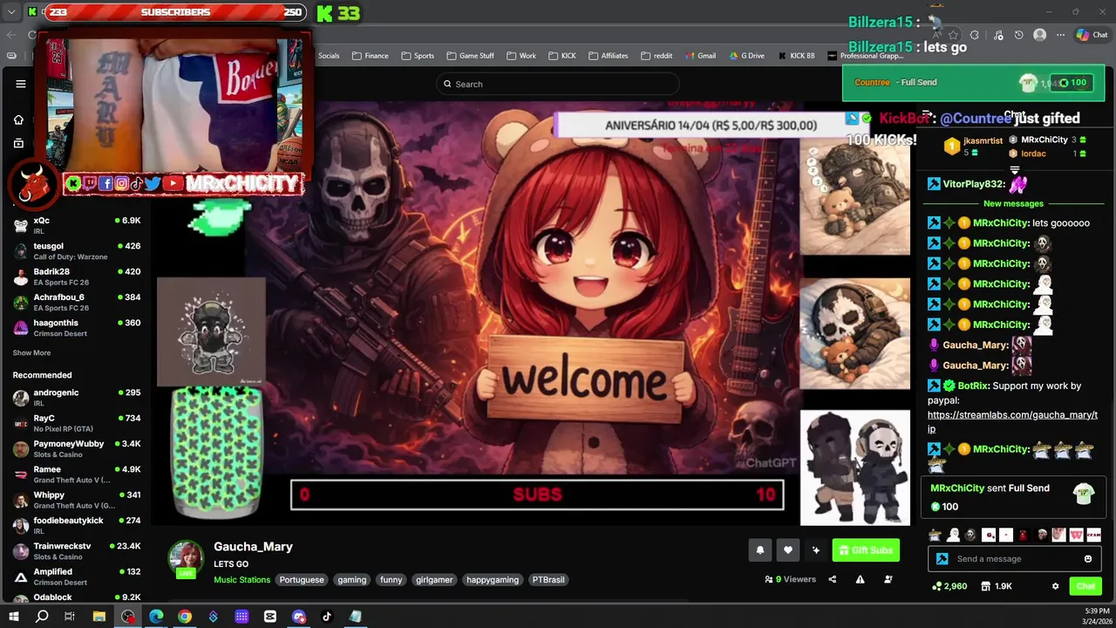Image resolution: width=1116 pixels, height=628 pixels.
Task: Open the hamburger sidebar menu
Action: click(21, 84)
